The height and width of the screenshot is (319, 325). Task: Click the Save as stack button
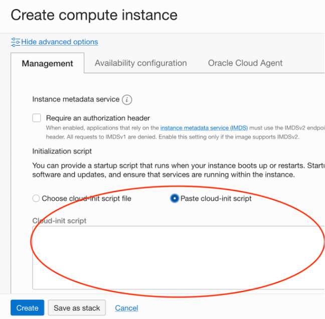coord(77,307)
